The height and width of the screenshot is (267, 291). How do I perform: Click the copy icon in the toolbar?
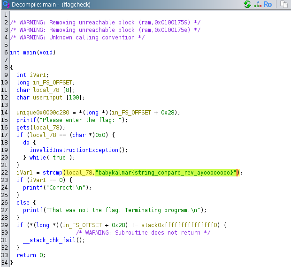284,5
